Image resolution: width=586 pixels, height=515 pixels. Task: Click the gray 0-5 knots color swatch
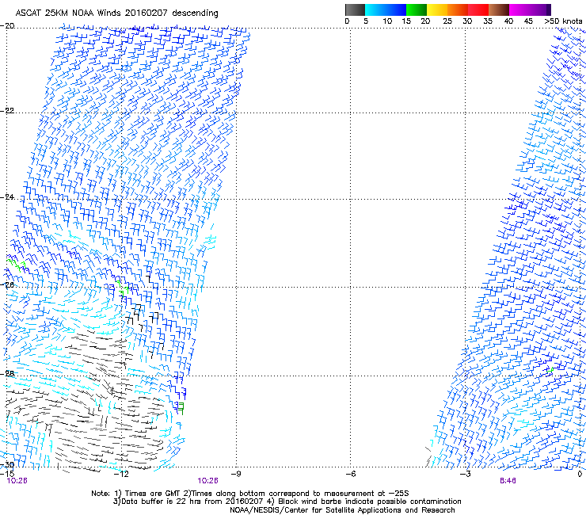355,10
